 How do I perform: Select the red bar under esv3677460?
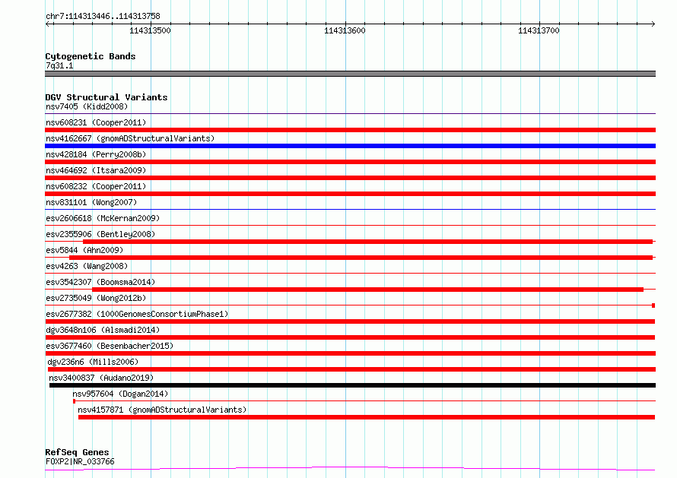pyautogui.click(x=350, y=353)
